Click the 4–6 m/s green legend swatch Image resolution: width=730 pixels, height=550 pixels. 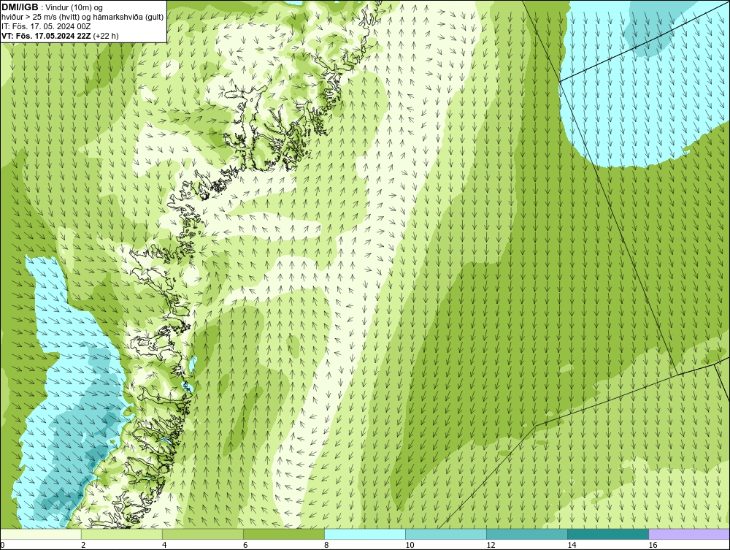click(203, 534)
